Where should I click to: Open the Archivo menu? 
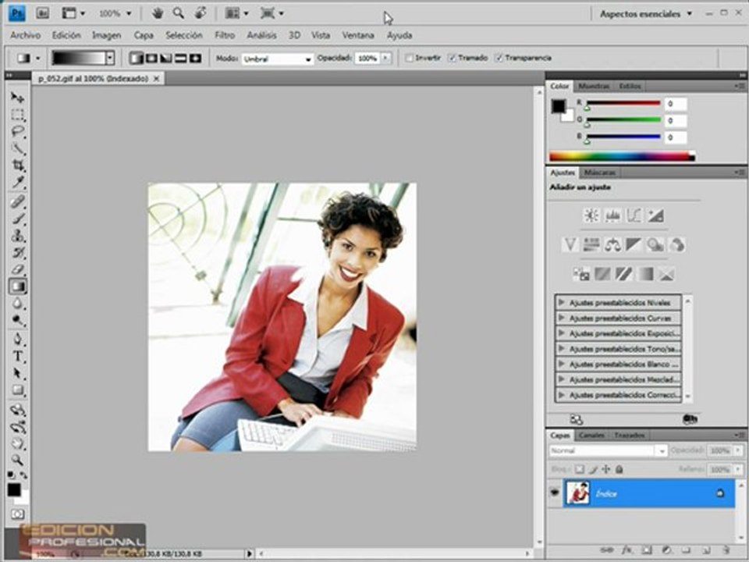(x=25, y=35)
